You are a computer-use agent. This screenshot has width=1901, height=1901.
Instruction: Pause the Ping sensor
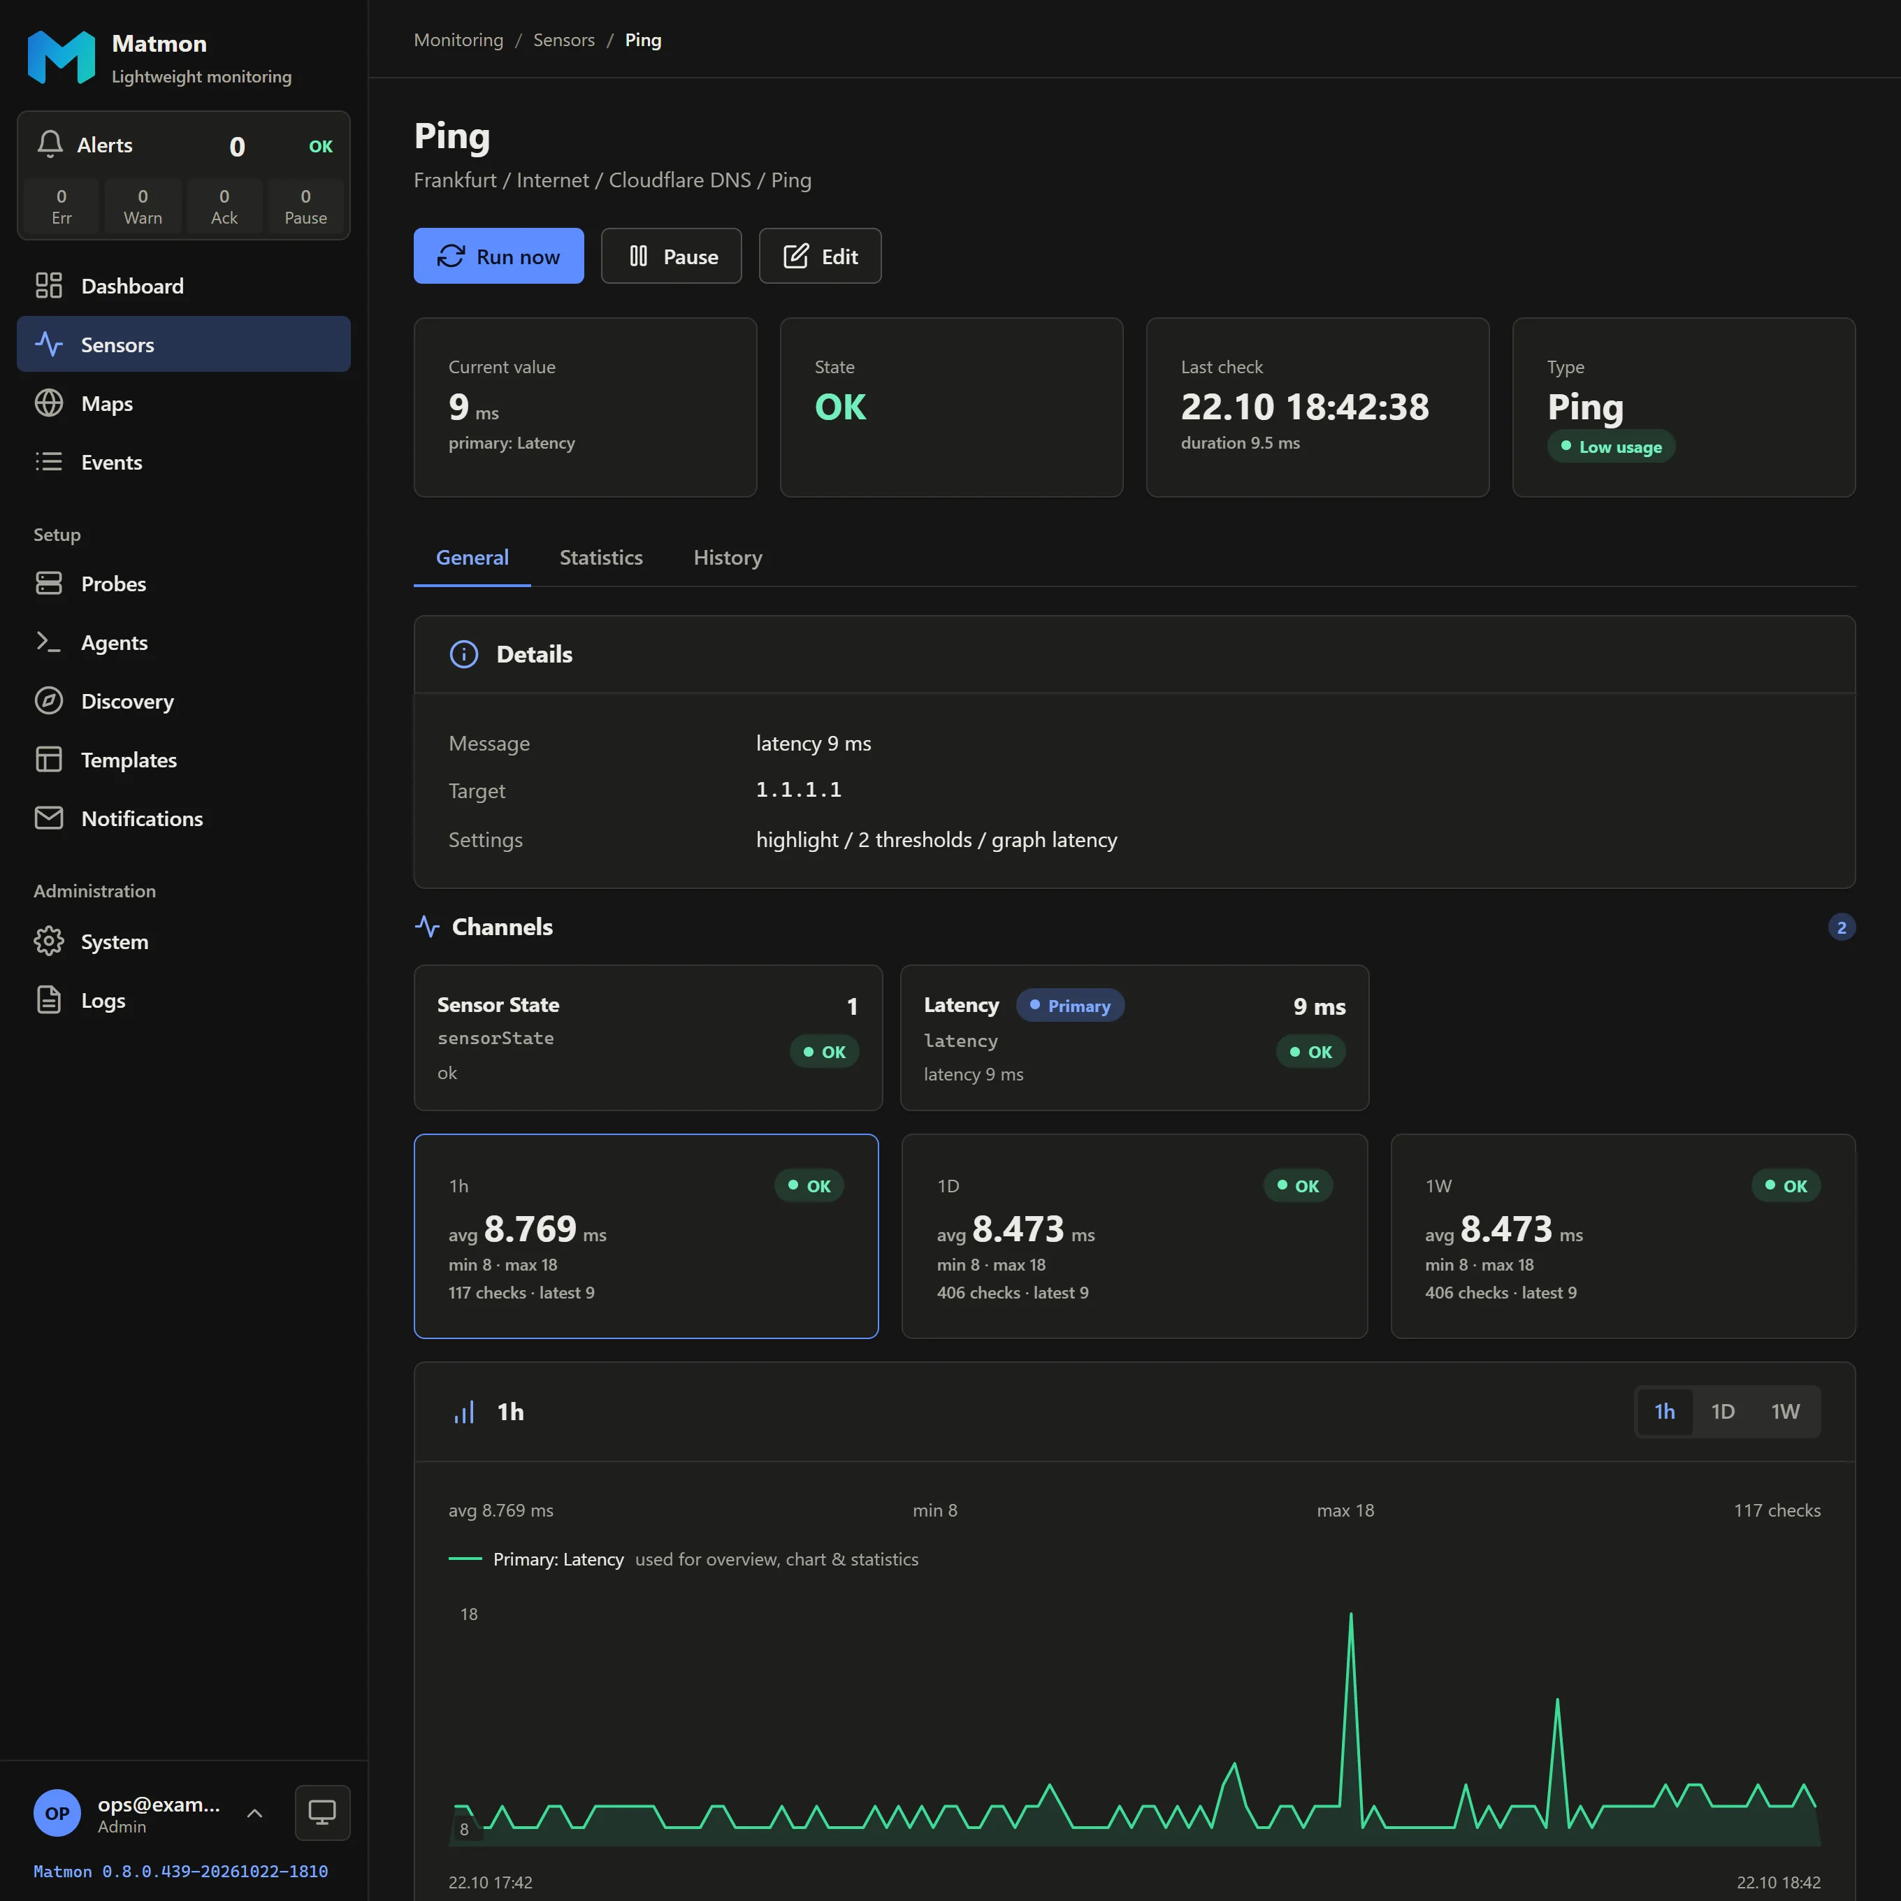(672, 256)
